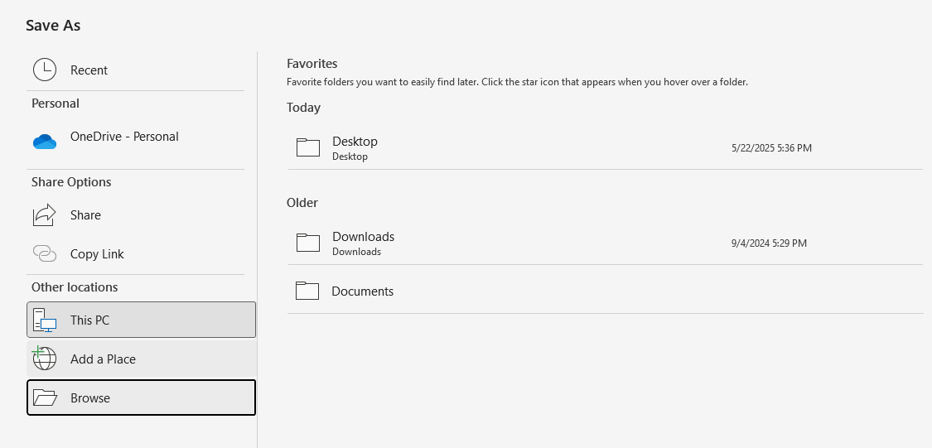Viewport: 932px width, 448px height.
Task: Click the Copy Link chain icon
Action: tap(45, 253)
